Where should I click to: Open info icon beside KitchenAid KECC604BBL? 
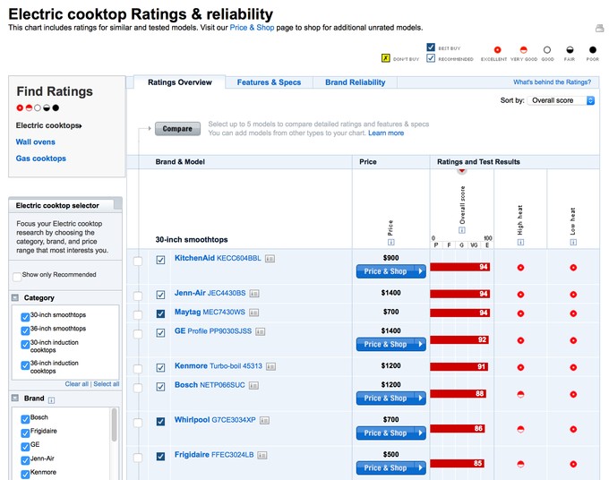[270, 259]
